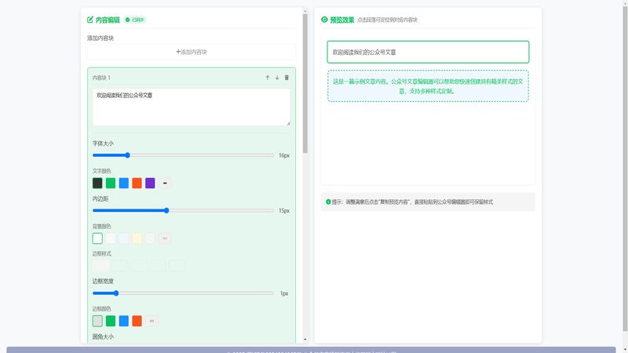Open custom text color picker after purple swatch
Image resolution: width=628 pixels, height=353 pixels.
coord(165,183)
